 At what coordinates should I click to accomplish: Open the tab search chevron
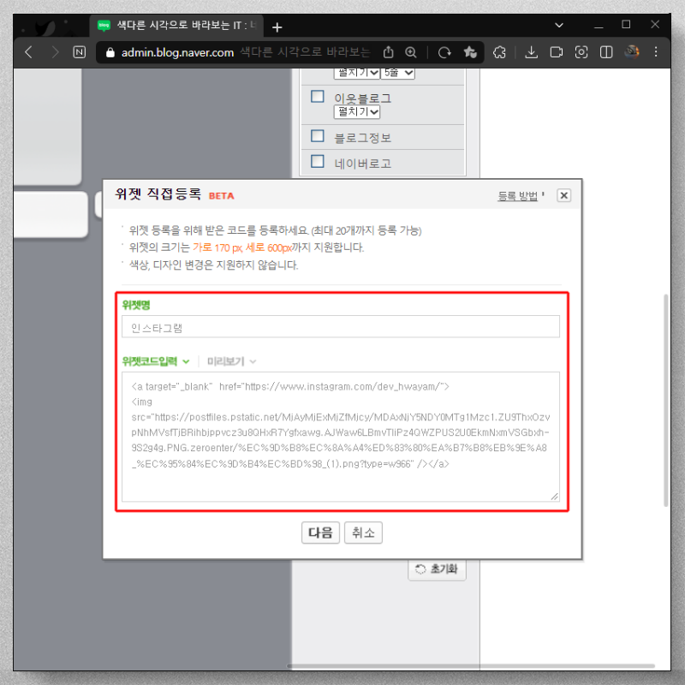[x=559, y=26]
